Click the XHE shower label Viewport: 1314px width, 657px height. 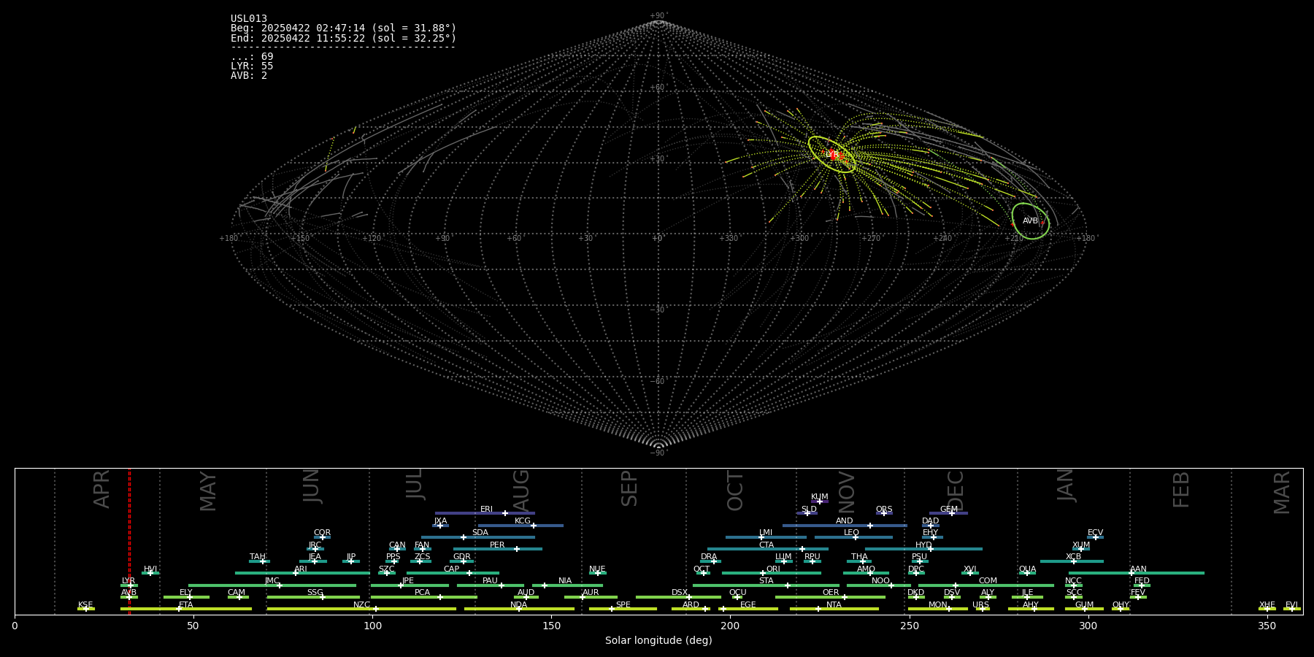click(x=1267, y=605)
